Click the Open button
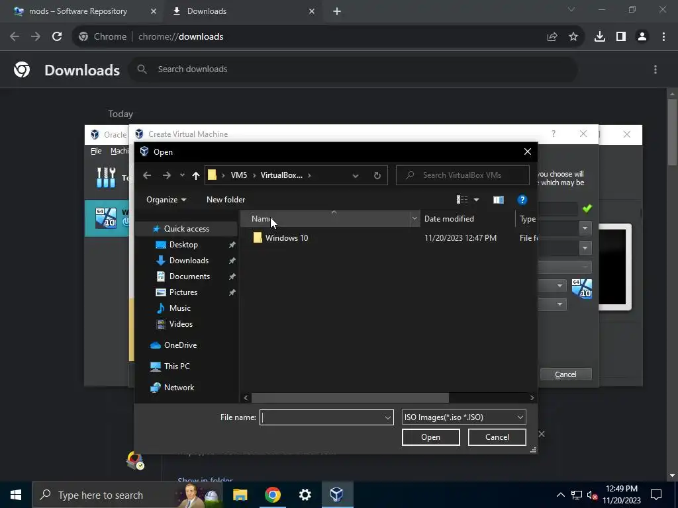 click(430, 437)
